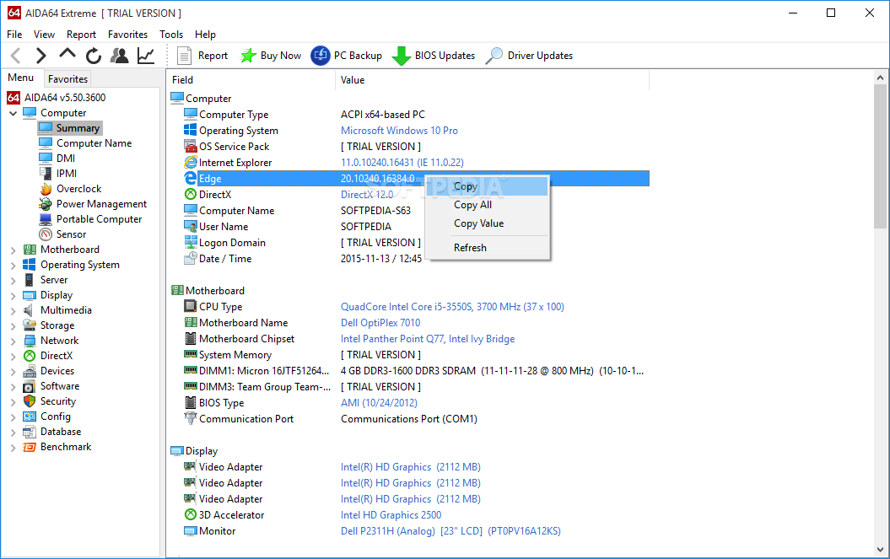This screenshot has height=559, width=890.
Task: Click the Power Management icon in tree
Action: tap(46, 204)
